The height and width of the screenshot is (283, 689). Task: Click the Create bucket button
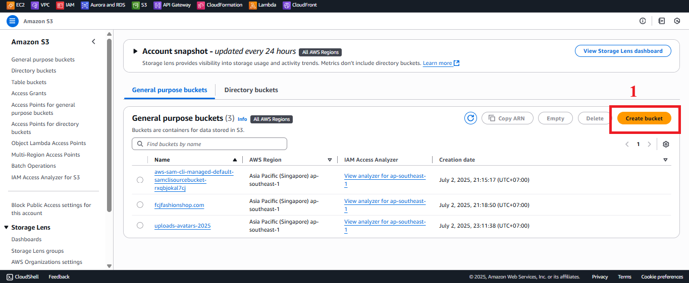[644, 118]
